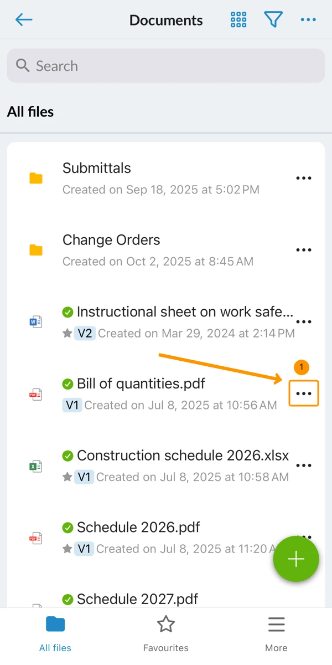332x665 pixels.
Task: Tap Construction schedule Excel file icon
Action: (x=36, y=466)
